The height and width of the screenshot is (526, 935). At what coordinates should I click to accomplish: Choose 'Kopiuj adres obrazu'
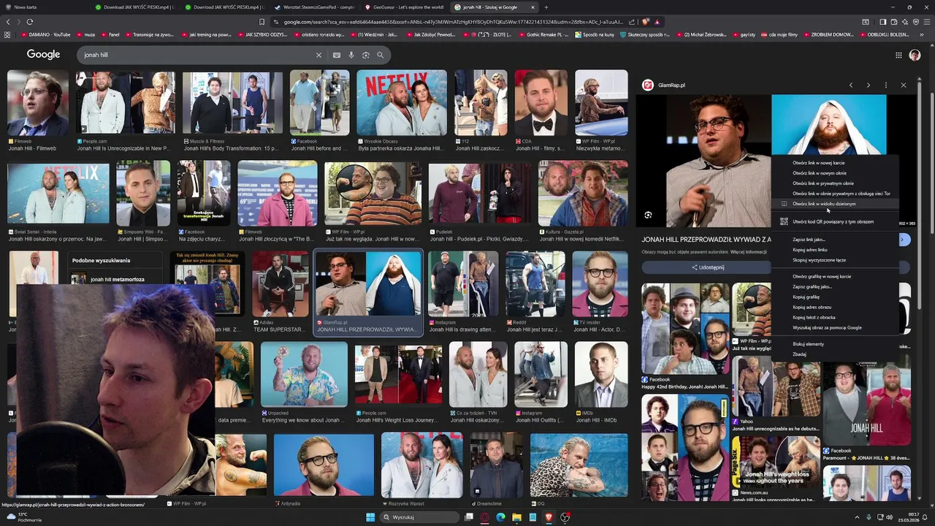tap(835, 307)
